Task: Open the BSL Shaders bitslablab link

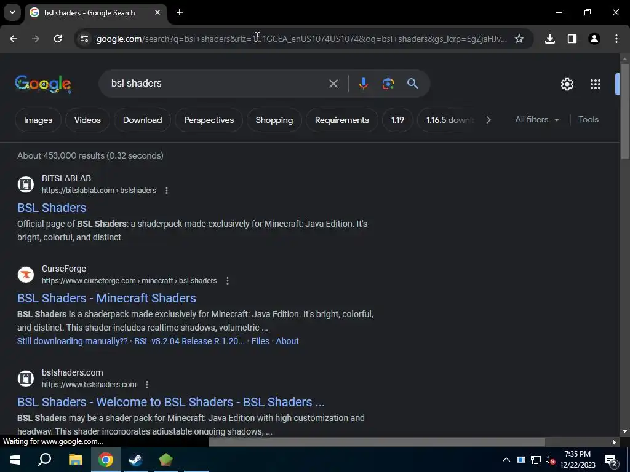Action: coord(52,208)
